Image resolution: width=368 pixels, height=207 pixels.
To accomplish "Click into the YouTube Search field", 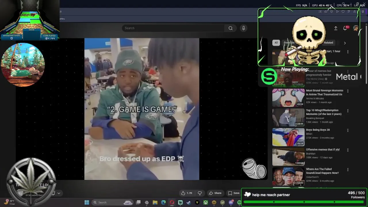I will click(x=173, y=28).
